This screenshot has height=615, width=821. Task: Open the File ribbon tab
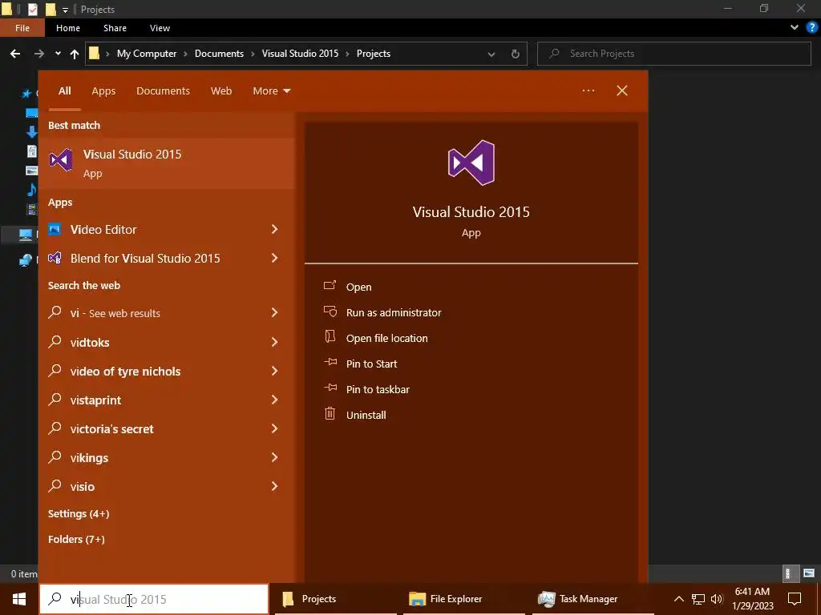coord(22,28)
